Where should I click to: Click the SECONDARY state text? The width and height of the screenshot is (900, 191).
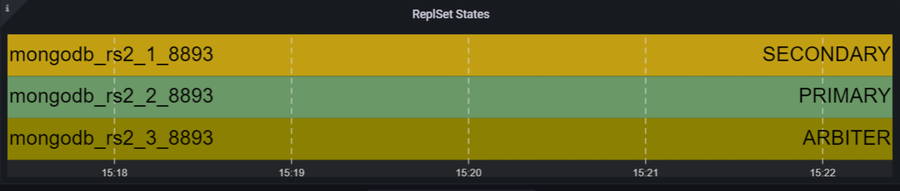(826, 55)
